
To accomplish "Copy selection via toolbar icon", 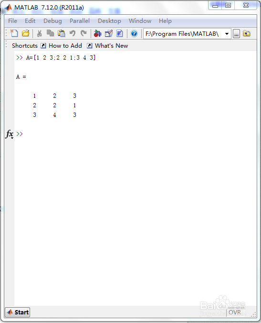I will [x=50, y=33].
